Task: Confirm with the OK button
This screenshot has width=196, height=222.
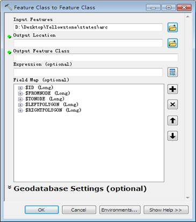Action: coord(41,210)
